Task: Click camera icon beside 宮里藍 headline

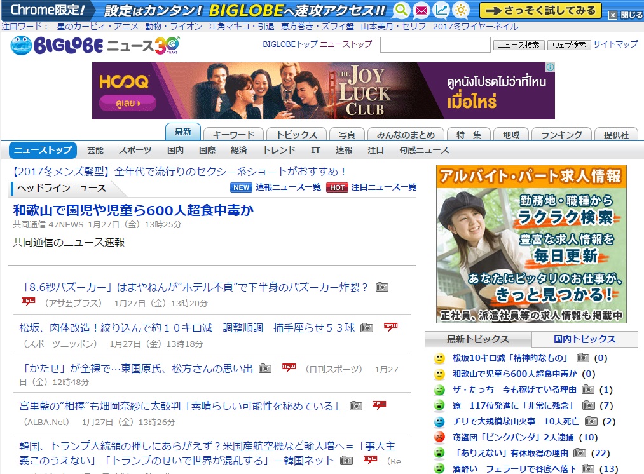Action: tap(355, 406)
